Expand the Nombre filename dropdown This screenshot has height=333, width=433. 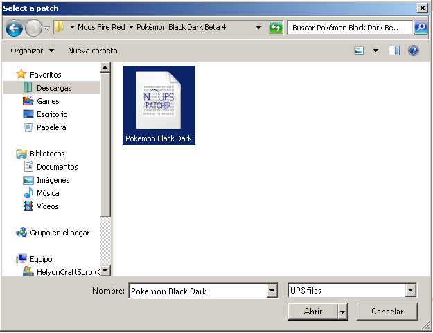[x=272, y=291]
